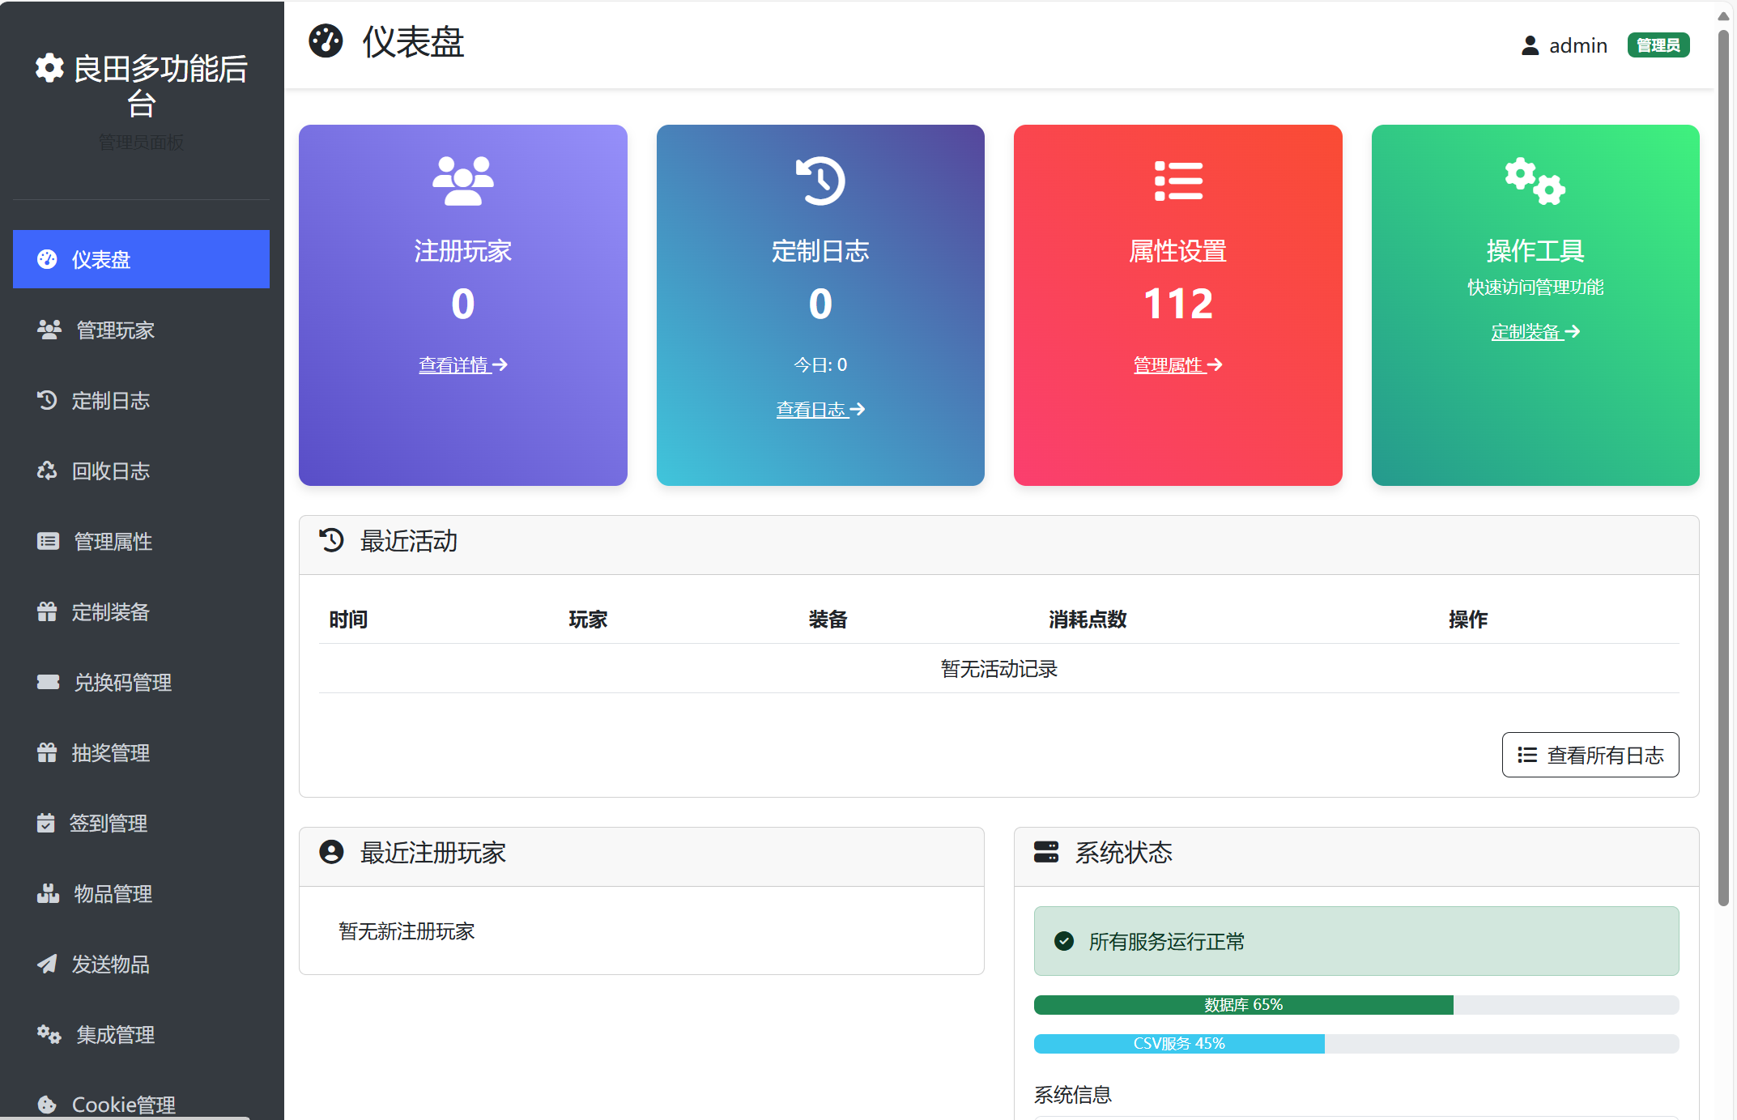Click the 数据库 65% progress bar
This screenshot has width=1737, height=1120.
(x=1243, y=1005)
